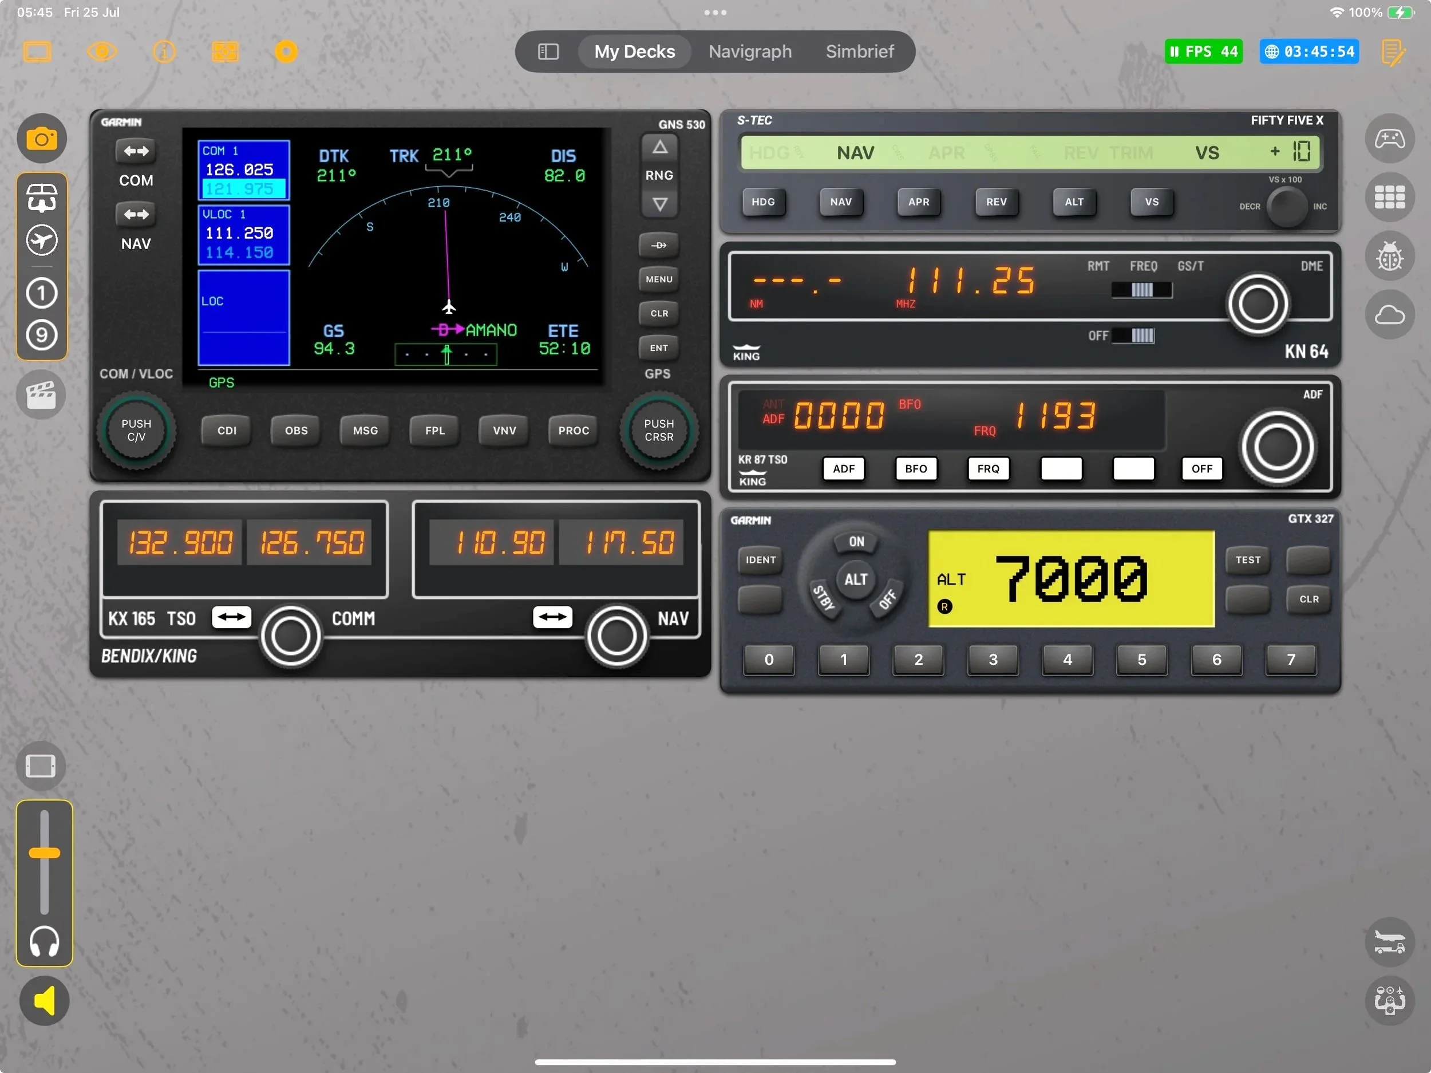The width and height of the screenshot is (1431, 1073).
Task: Click the GNS 530 MENU button
Action: (659, 279)
